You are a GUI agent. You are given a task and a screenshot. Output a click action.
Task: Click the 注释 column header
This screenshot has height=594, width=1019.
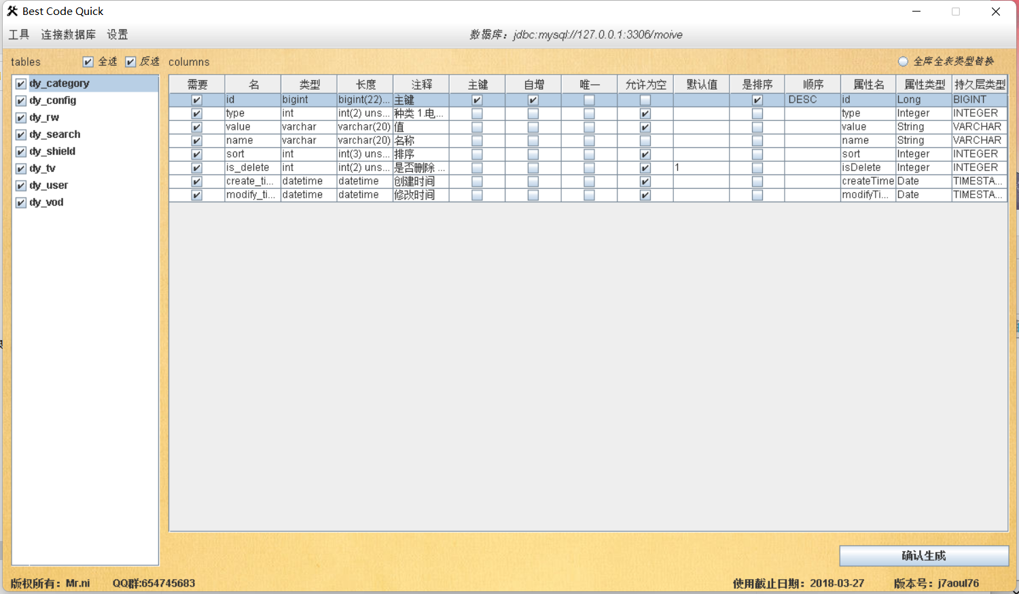tap(421, 84)
